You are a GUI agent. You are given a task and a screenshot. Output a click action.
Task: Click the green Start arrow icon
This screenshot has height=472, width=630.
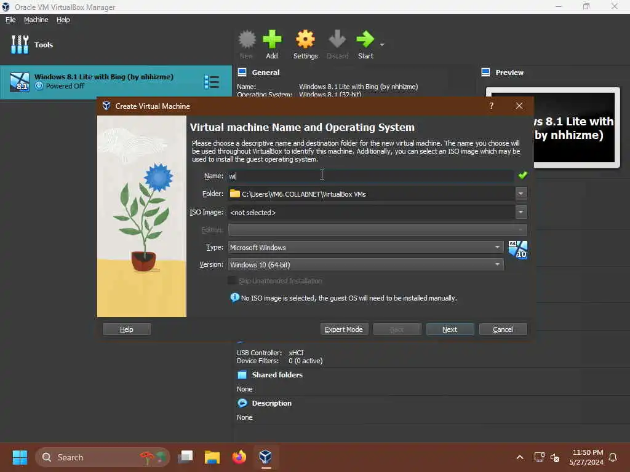pos(365,39)
